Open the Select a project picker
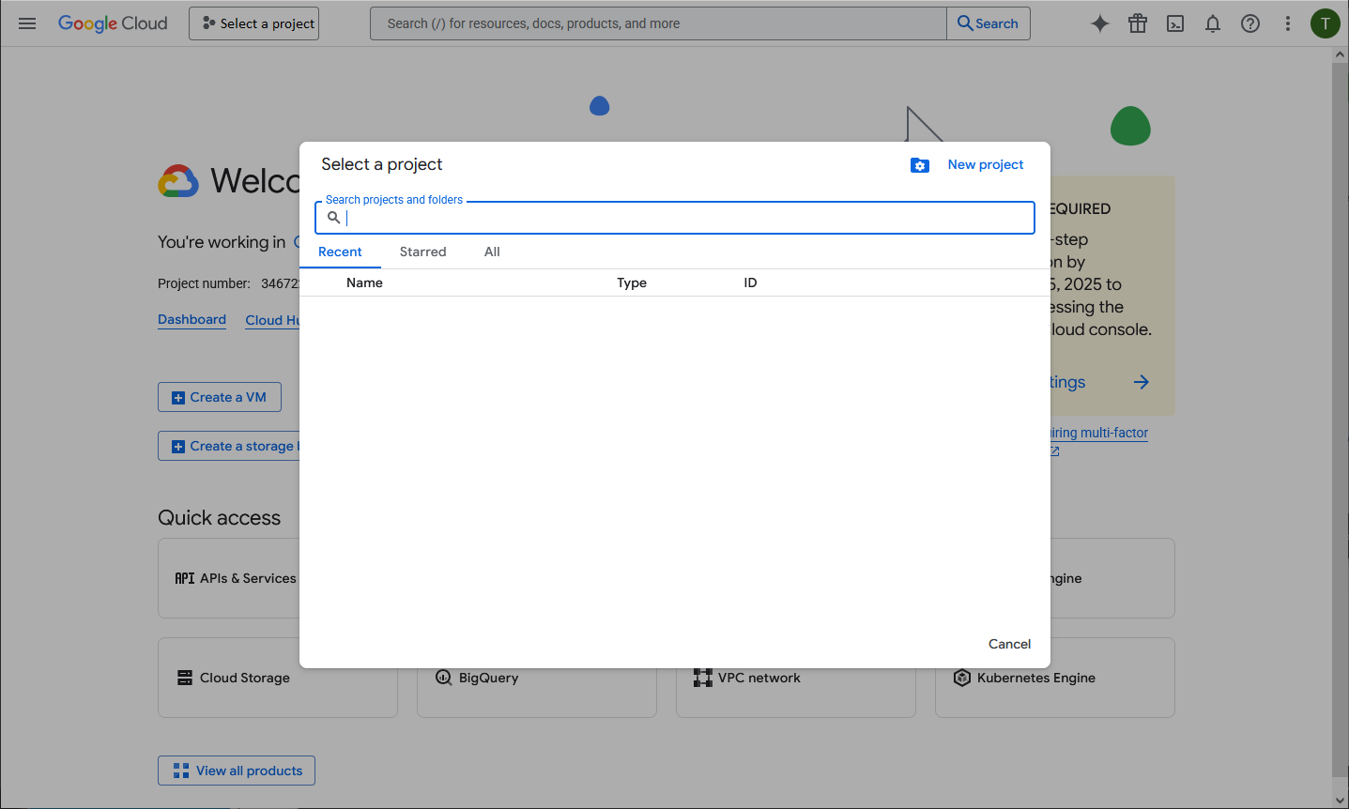This screenshot has height=809, width=1349. [253, 23]
